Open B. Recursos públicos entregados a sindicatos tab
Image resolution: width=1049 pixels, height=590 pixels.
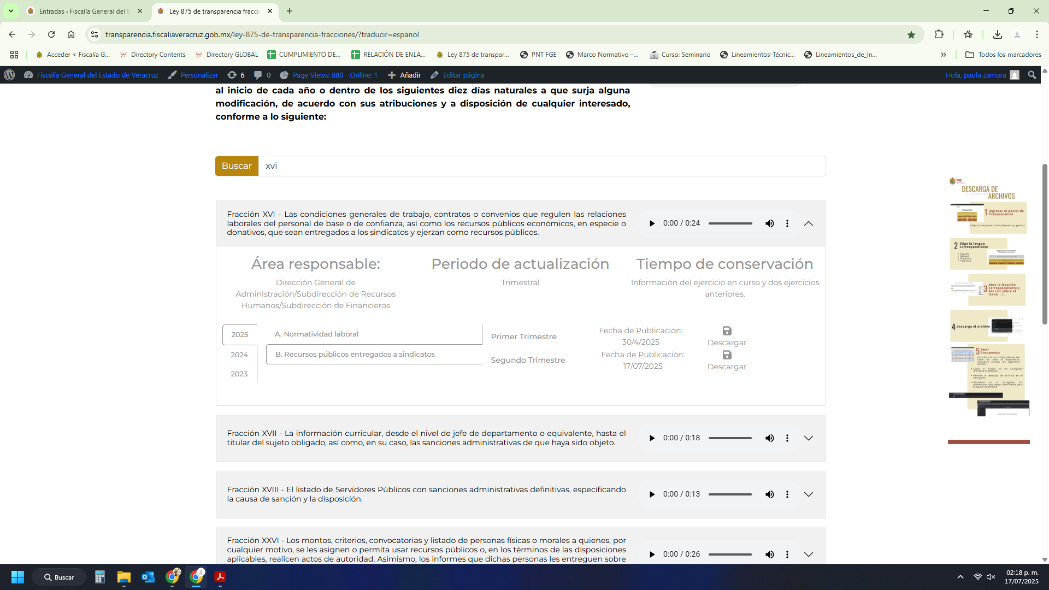pos(355,355)
